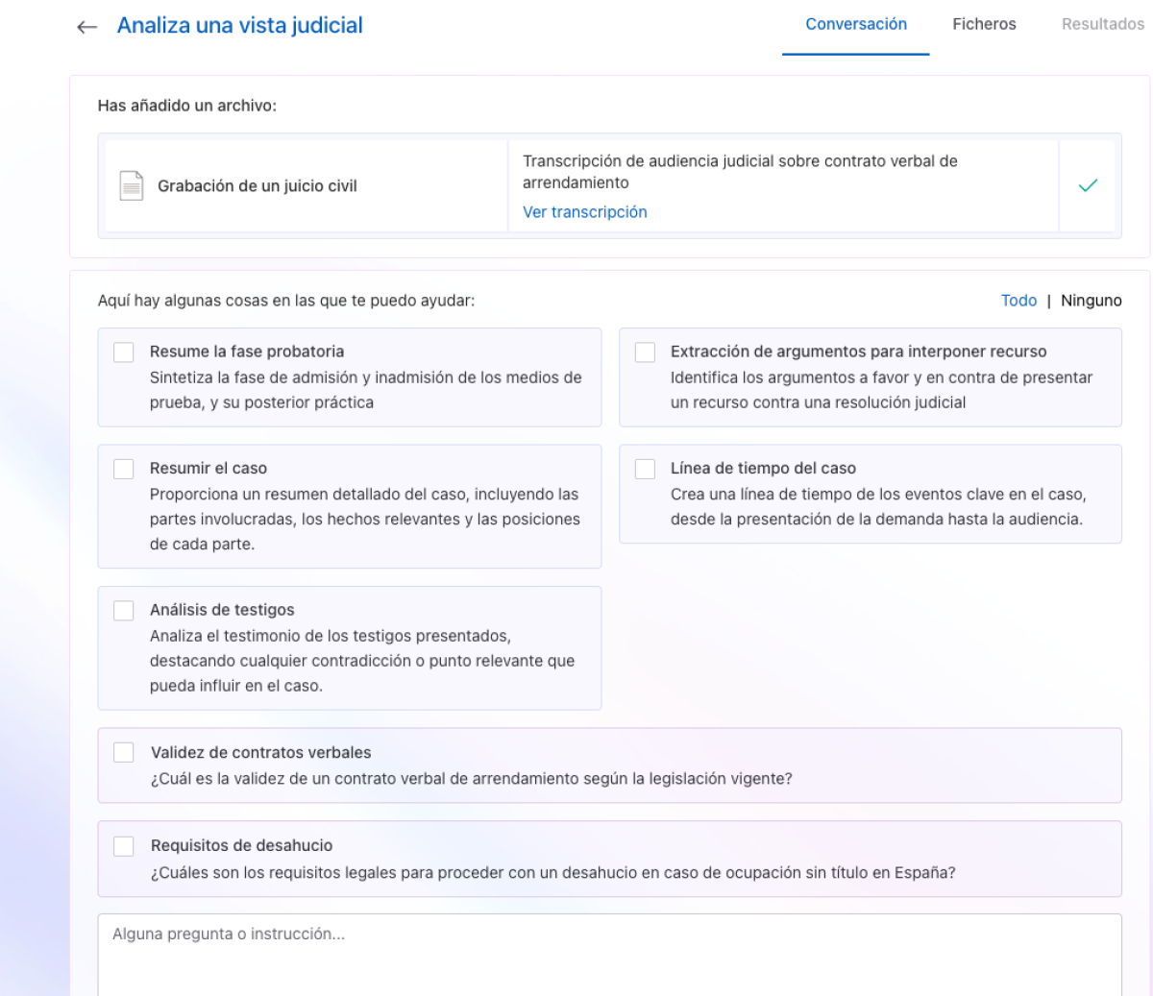Open the Resultados tab

(x=1103, y=24)
